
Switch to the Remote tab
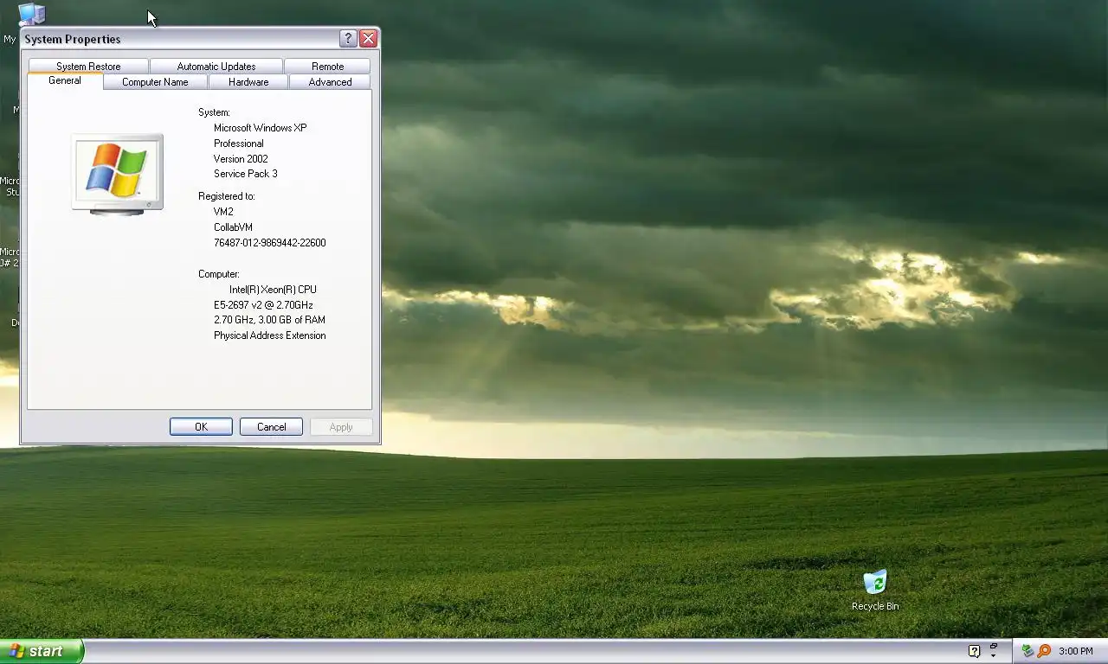coord(328,67)
